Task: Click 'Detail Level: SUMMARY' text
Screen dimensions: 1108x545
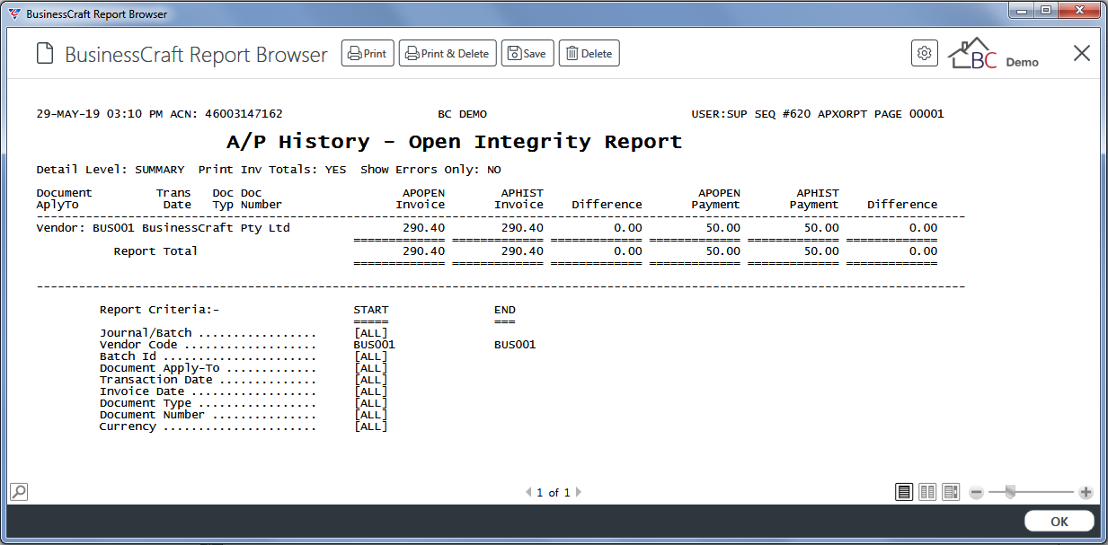Action: click(111, 170)
